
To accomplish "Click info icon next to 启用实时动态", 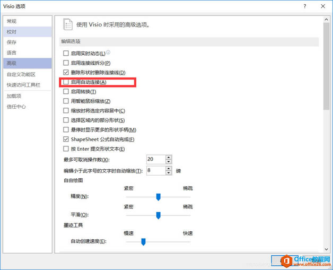I will click(108, 53).
